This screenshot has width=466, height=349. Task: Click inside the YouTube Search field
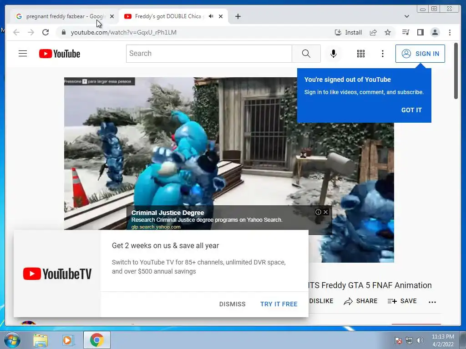pyautogui.click(x=209, y=54)
